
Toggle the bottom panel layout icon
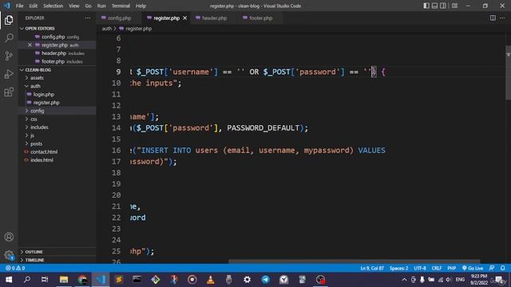point(434,6)
